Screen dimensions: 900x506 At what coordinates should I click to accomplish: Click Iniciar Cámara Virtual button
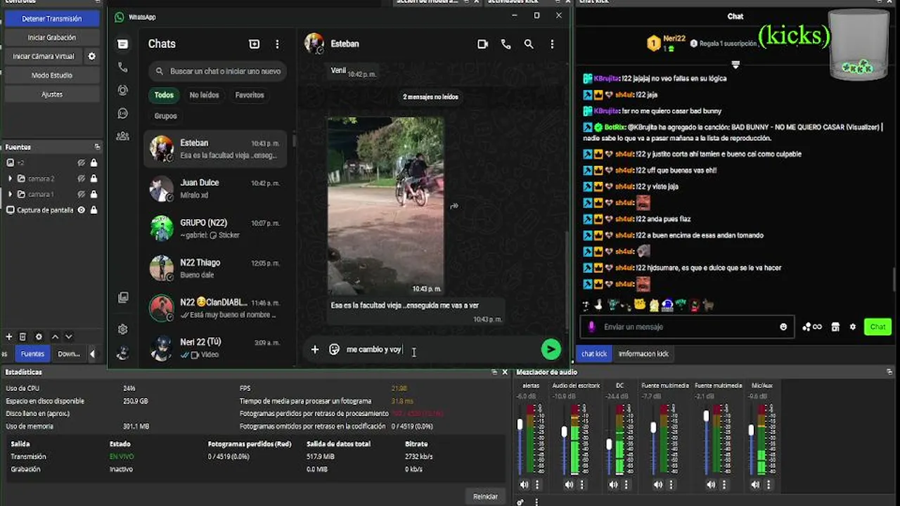tap(43, 56)
